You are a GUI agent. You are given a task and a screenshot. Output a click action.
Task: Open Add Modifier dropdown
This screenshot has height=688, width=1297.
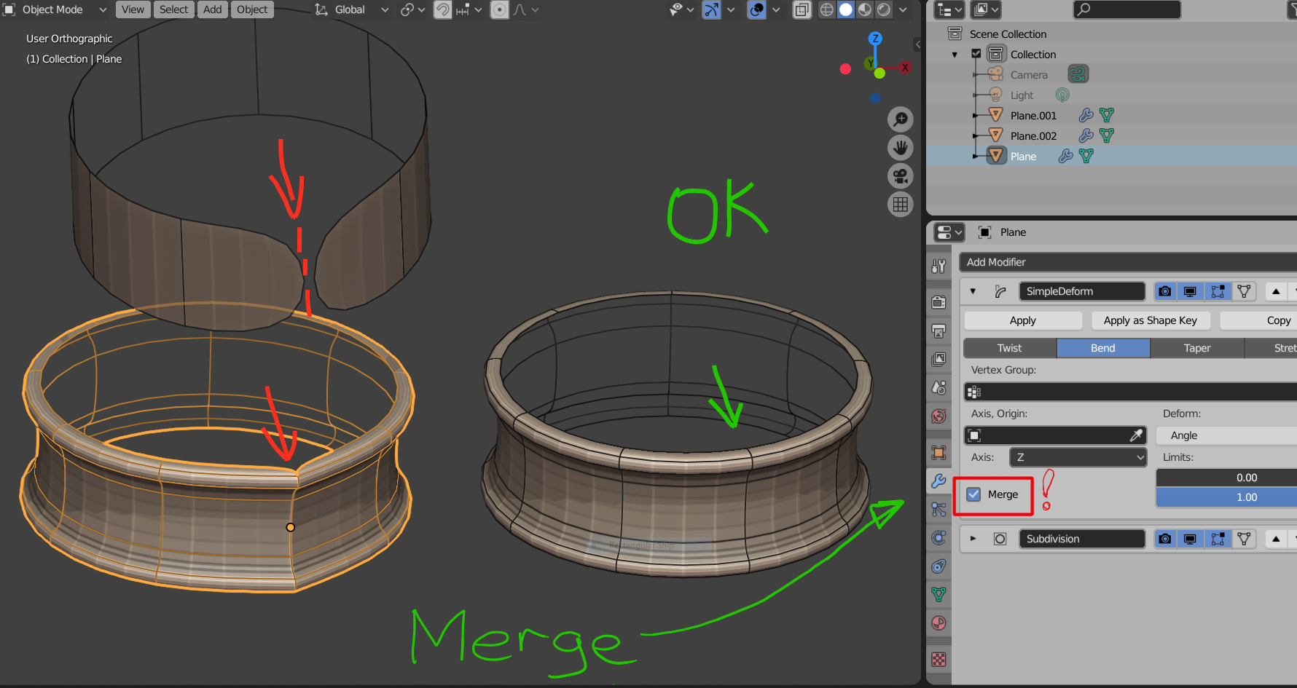pos(1128,262)
